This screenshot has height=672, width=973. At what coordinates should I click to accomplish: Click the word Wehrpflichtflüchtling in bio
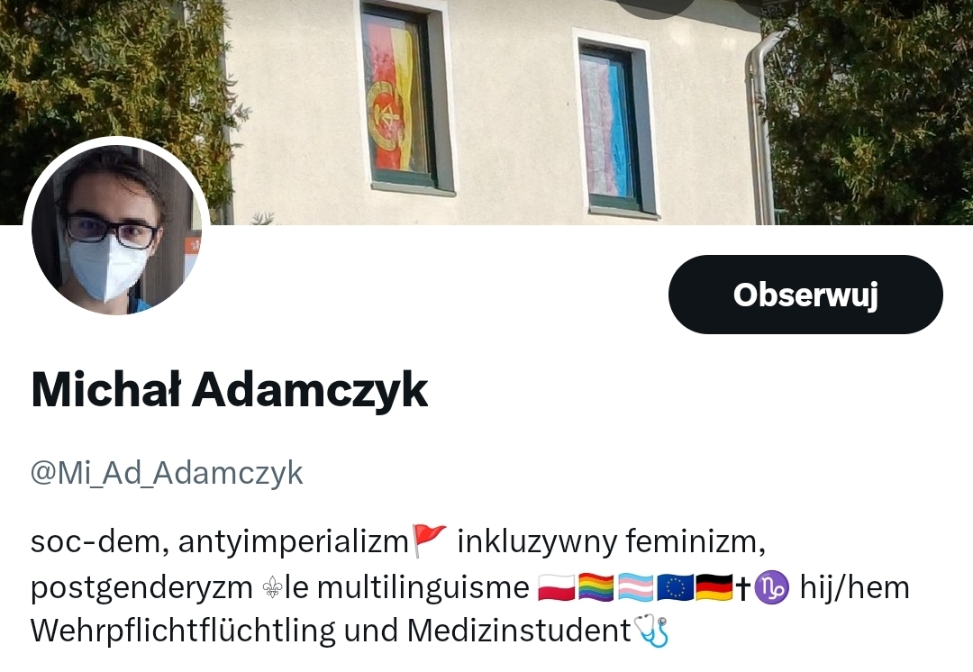click(185, 631)
